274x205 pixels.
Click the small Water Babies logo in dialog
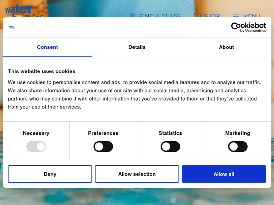(12, 27)
